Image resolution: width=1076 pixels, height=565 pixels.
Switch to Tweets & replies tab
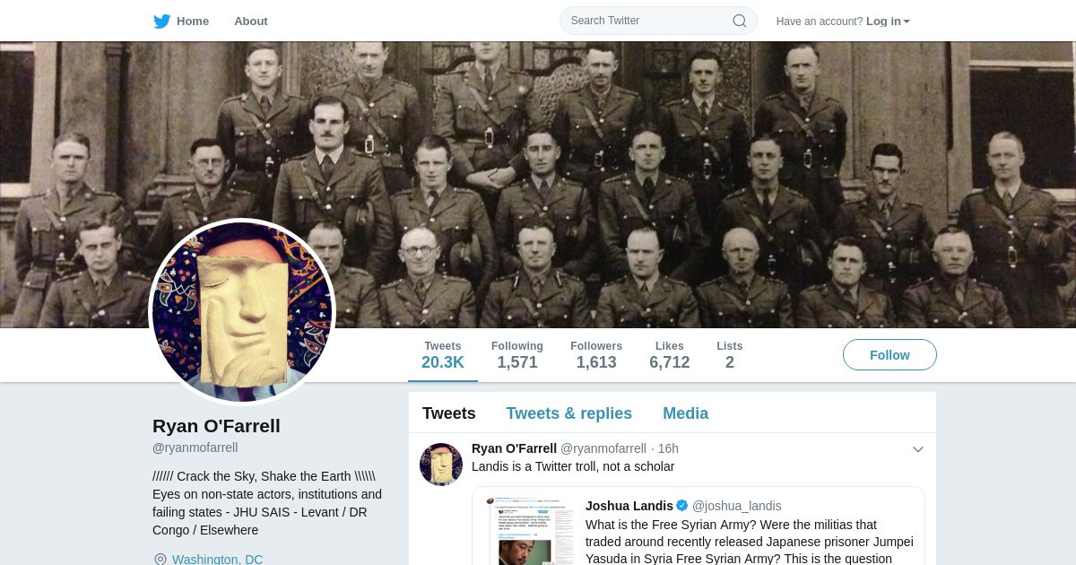(568, 413)
